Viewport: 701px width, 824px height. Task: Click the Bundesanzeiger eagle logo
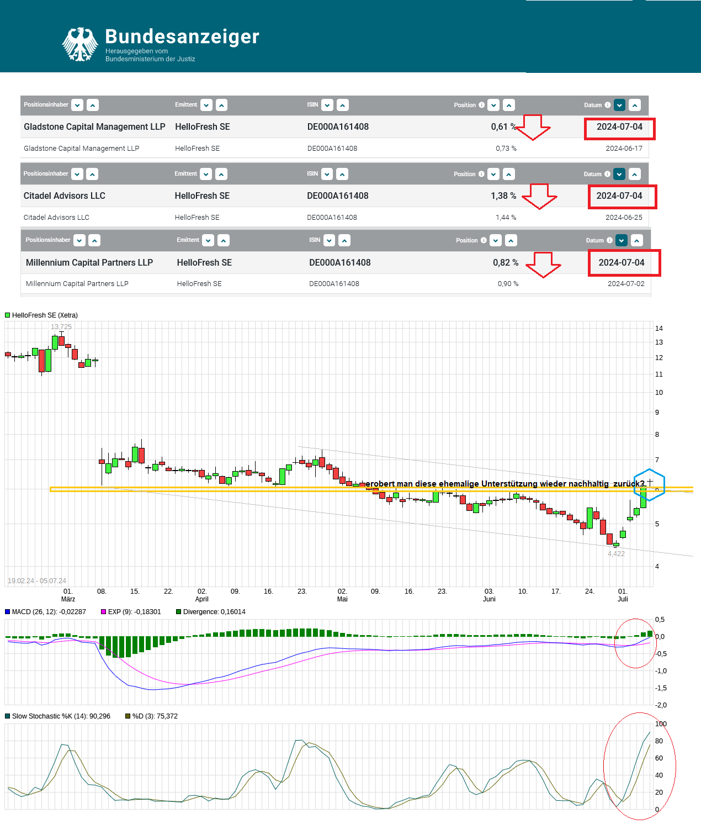click(80, 44)
